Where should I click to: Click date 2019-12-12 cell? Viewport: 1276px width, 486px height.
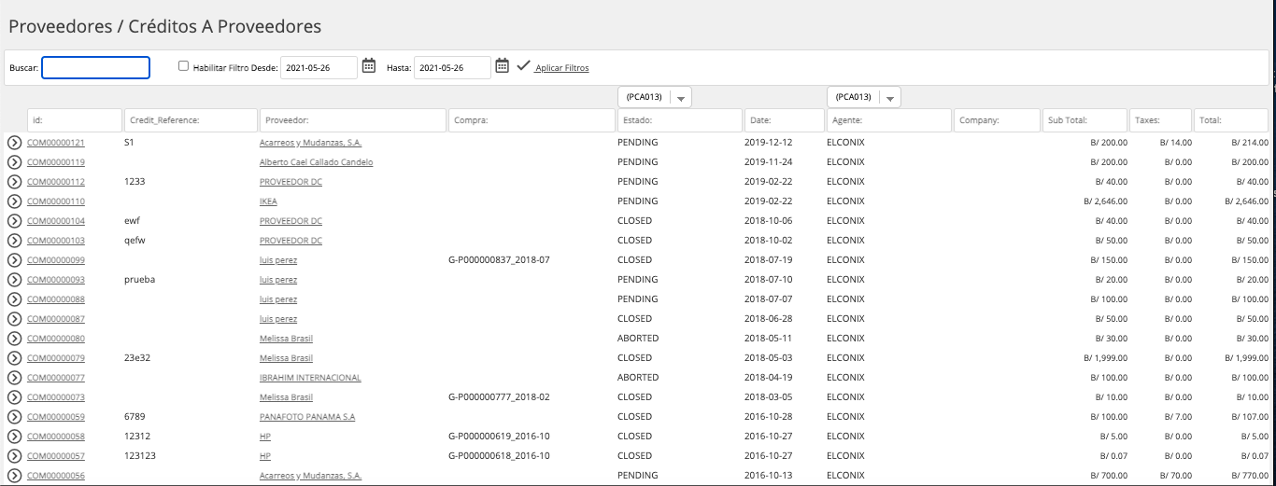tap(768, 143)
